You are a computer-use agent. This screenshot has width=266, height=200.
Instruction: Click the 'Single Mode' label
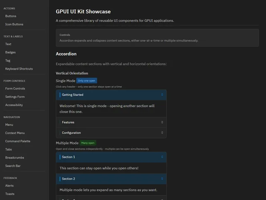point(66,81)
